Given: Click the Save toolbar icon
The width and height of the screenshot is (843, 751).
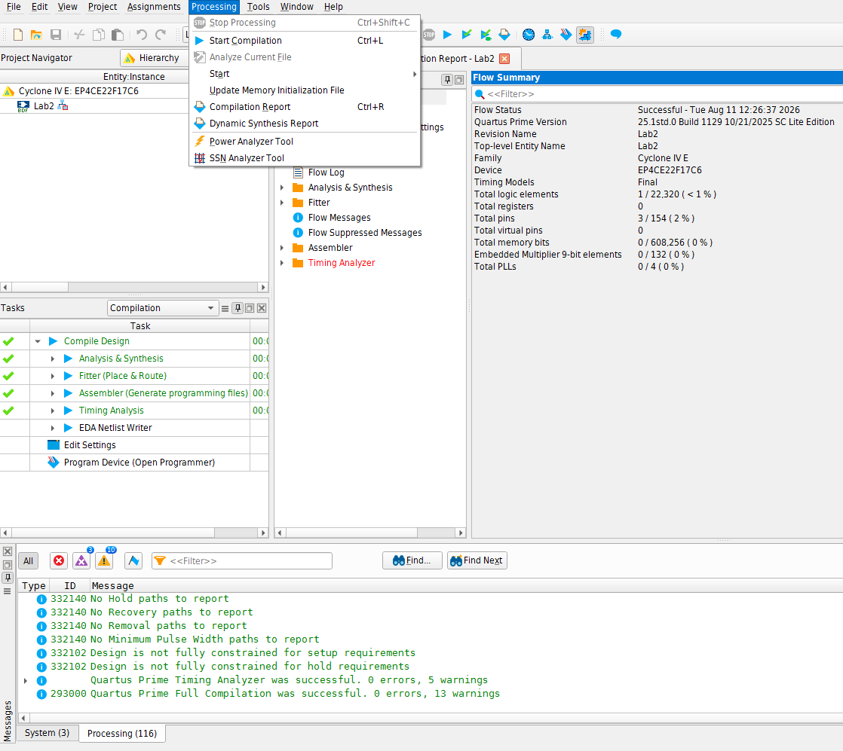Looking at the screenshot, I should pyautogui.click(x=55, y=35).
